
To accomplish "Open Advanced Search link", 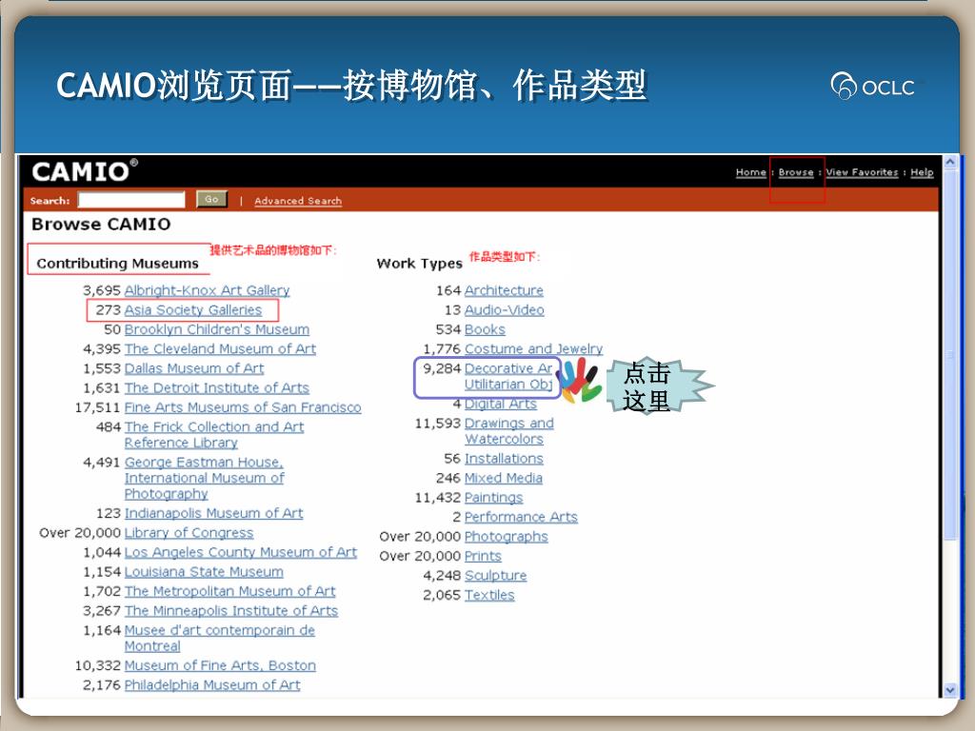I will coord(298,201).
